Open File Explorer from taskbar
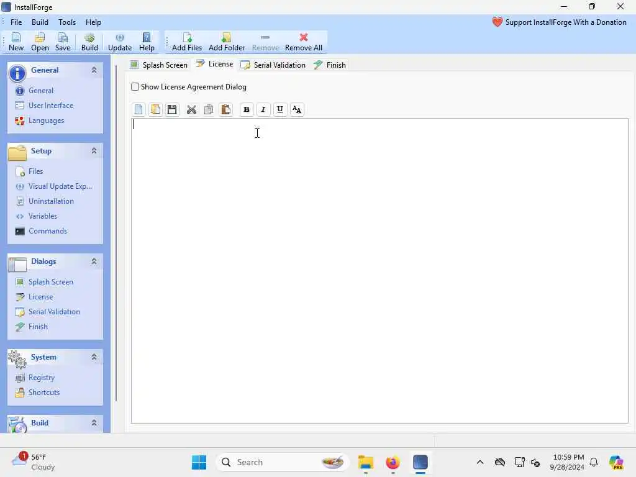Image resolution: width=636 pixels, height=477 pixels. click(x=365, y=462)
